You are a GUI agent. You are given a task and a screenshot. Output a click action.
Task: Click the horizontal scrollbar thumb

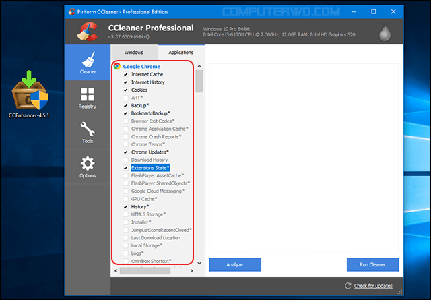[145, 271]
